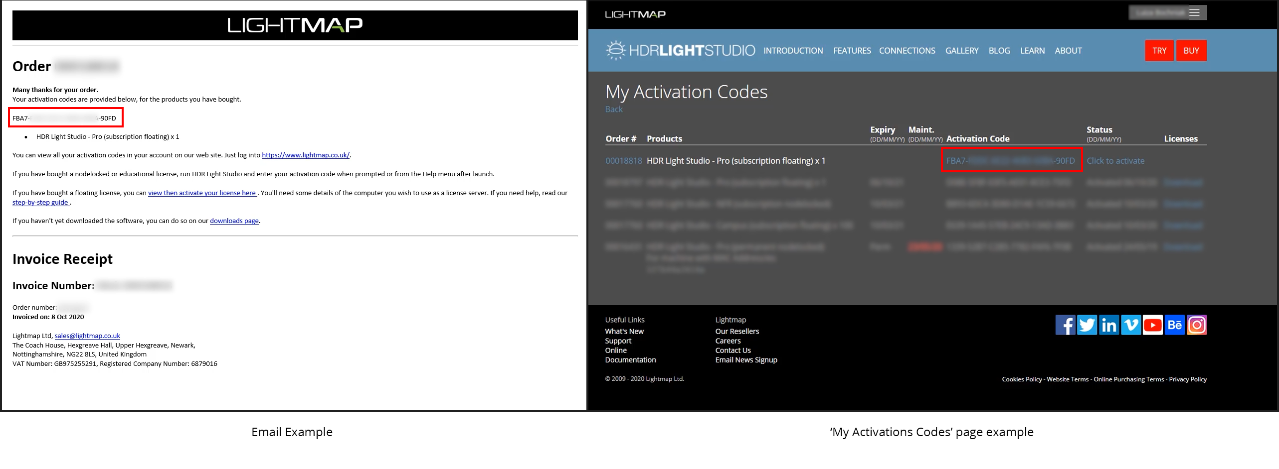Open Lightmap Twitter page icon
Image resolution: width=1279 pixels, height=469 pixels.
(1087, 325)
